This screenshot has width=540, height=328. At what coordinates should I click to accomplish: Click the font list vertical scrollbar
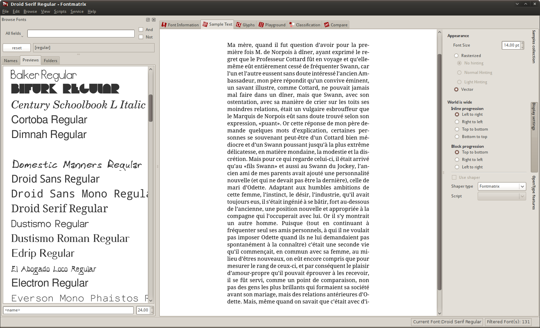(151, 108)
